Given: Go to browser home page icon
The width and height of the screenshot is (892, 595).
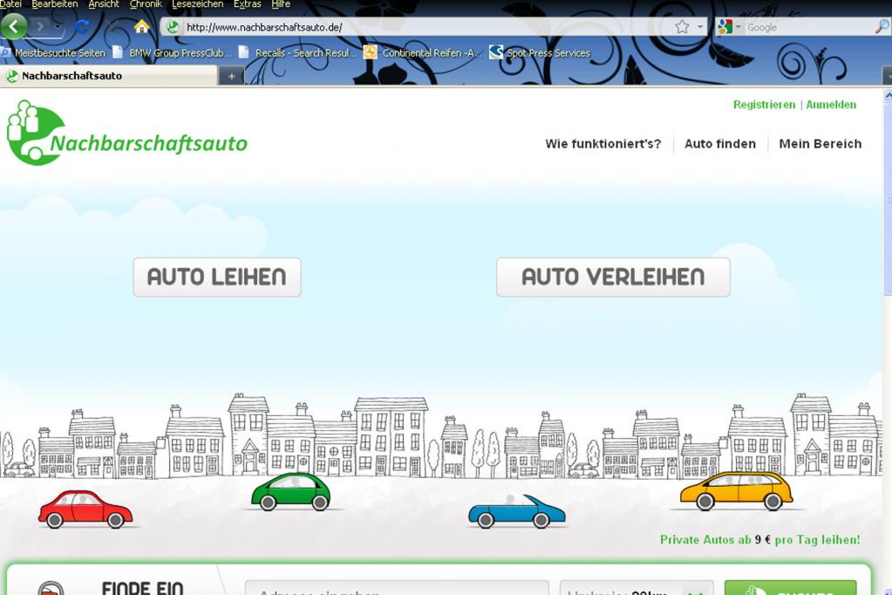Looking at the screenshot, I should coord(141,26).
